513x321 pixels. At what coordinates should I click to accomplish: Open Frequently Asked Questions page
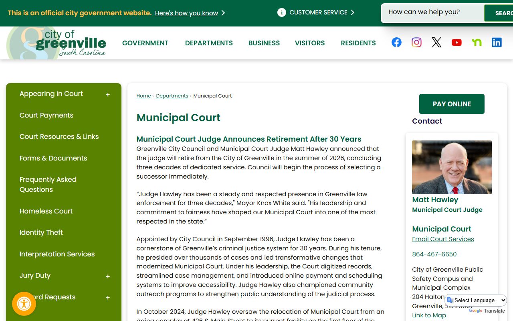[x=48, y=185]
